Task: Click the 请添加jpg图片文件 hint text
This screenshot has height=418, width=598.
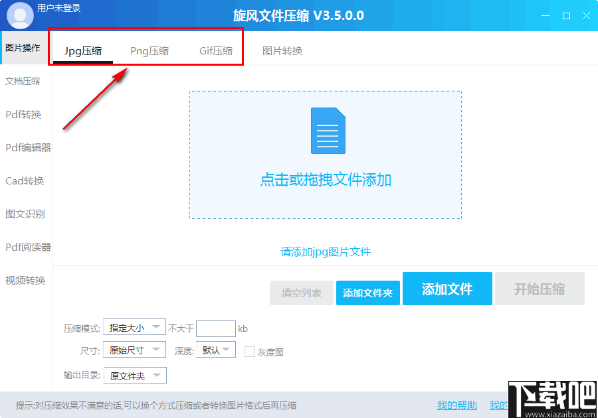Action: 326,251
